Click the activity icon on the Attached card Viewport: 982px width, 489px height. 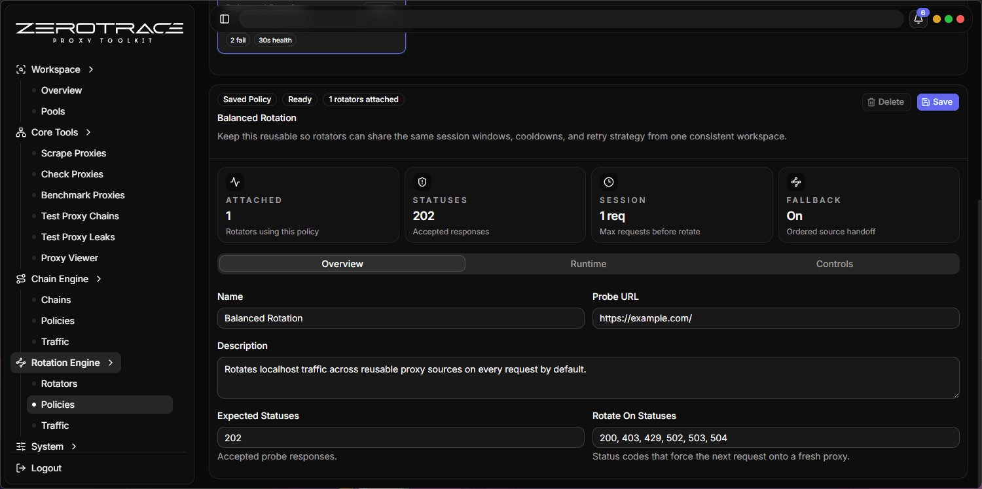235,182
